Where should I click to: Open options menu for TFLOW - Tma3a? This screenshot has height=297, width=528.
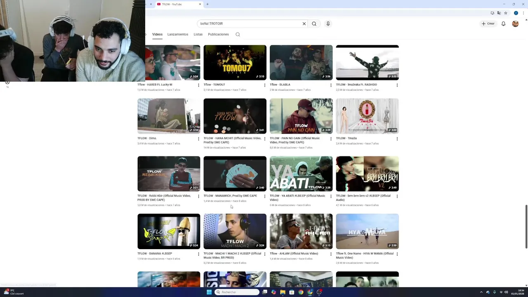pos(397,139)
